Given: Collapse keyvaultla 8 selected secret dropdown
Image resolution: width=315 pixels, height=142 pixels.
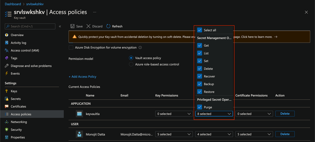Looking at the screenshot, I should coord(214,114).
